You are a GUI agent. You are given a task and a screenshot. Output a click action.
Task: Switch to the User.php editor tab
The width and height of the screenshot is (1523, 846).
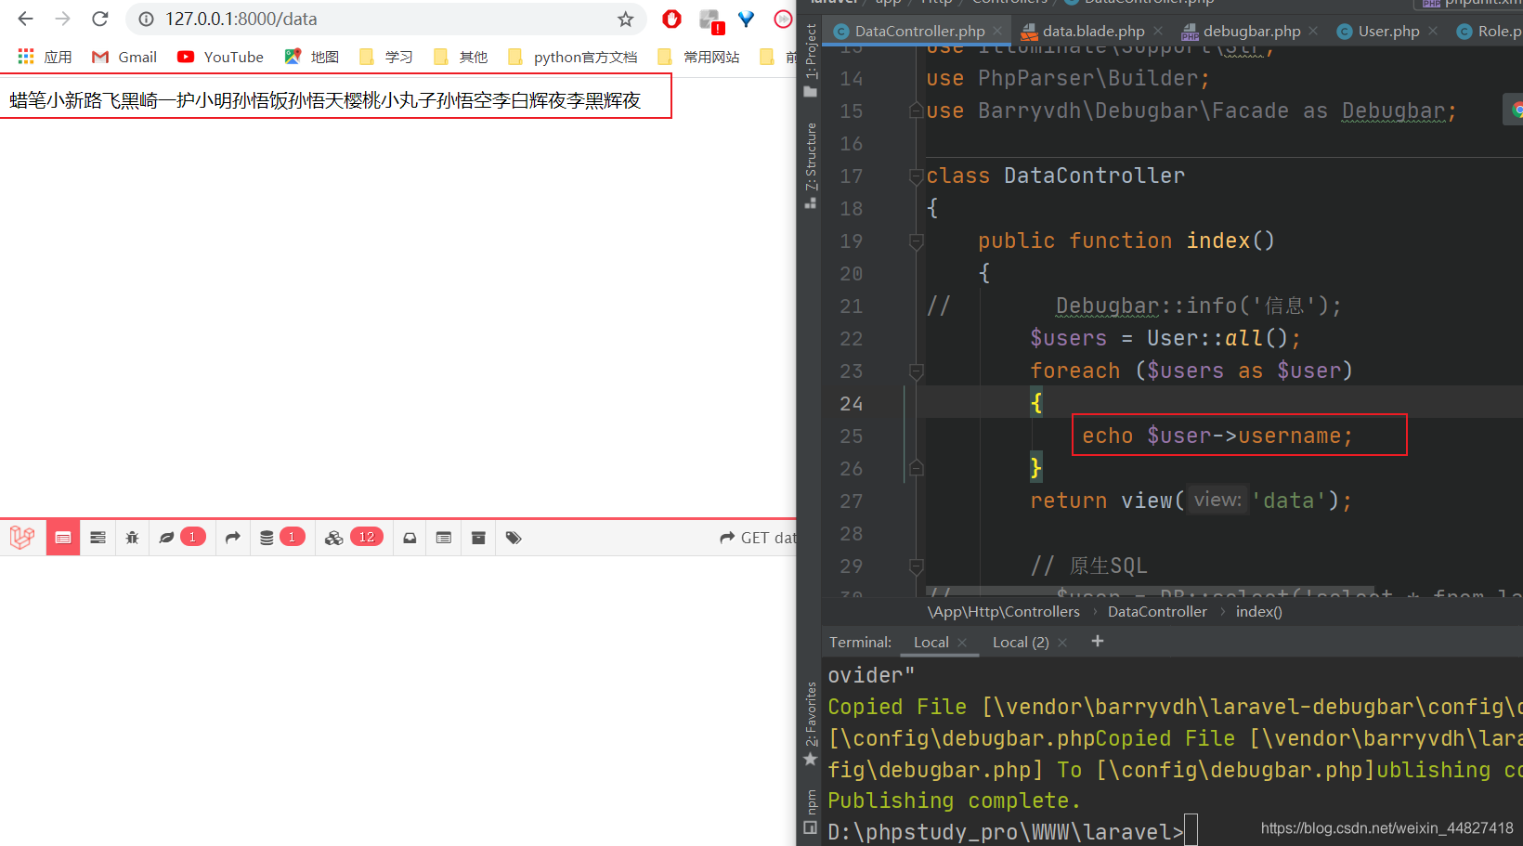pos(1388,31)
